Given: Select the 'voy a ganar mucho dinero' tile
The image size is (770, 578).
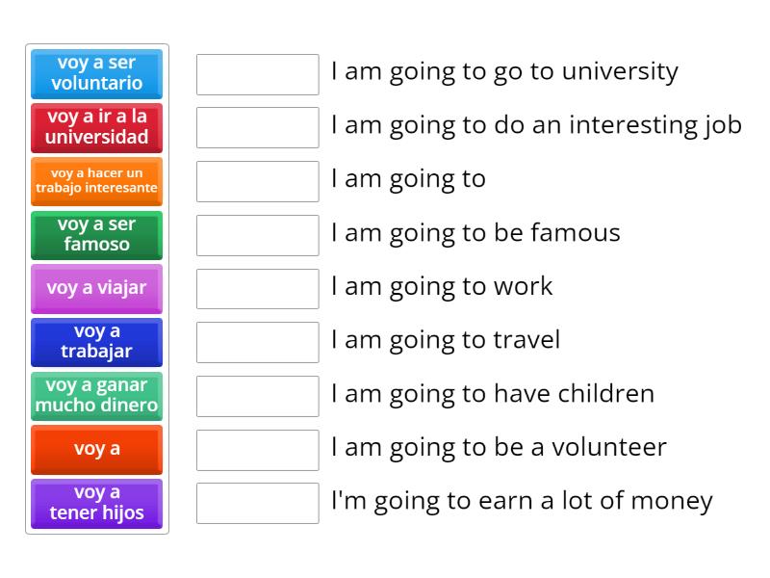Looking at the screenshot, I should [96, 396].
